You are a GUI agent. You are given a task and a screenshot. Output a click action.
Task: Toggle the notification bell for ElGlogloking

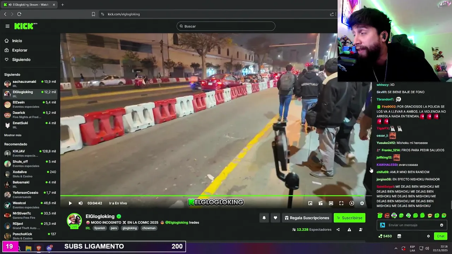pyautogui.click(x=264, y=218)
